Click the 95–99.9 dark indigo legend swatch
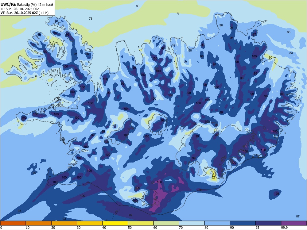Screen dimensions: 307x230 click(x=268, y=223)
